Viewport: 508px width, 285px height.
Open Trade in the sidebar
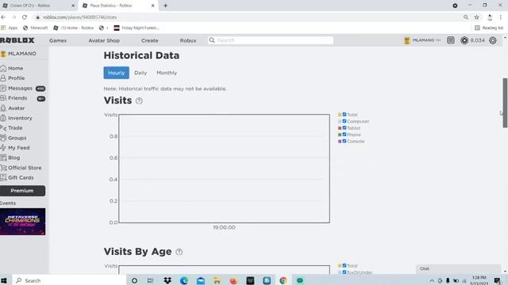click(x=11, y=128)
